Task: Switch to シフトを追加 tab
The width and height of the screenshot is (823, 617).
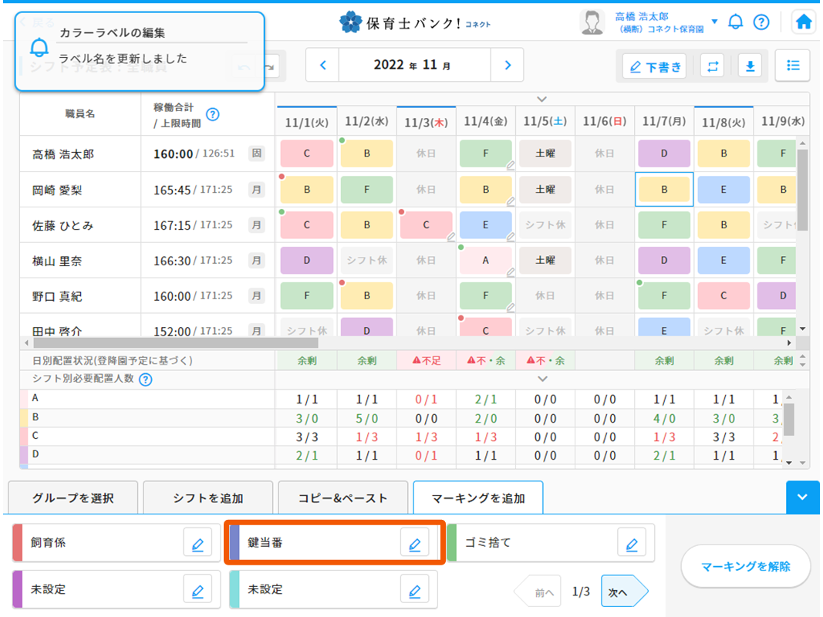Action: point(208,498)
